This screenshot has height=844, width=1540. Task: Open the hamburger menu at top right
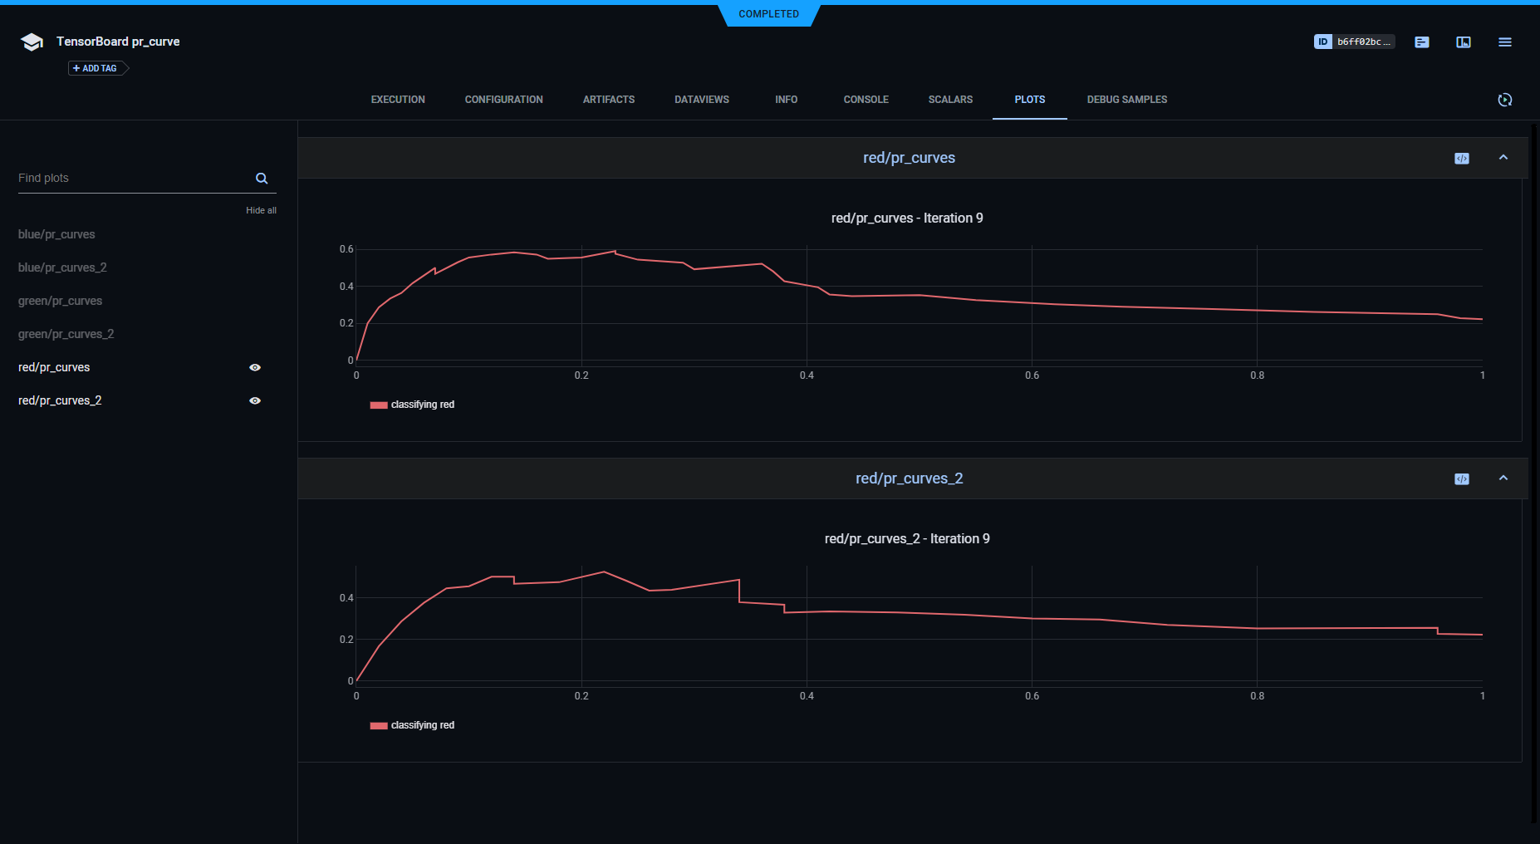(1504, 42)
